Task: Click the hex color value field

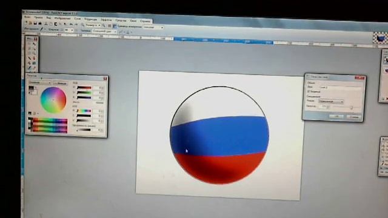Action: coord(99,102)
